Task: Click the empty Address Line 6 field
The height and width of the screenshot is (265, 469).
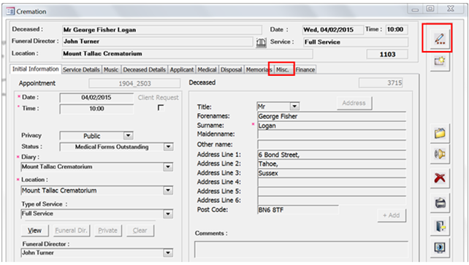Action: (x=332, y=200)
